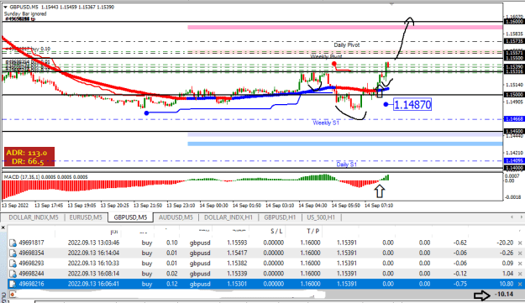The height and width of the screenshot is (303, 525).
Task: Click order icon for ticket 49698293
Action: 13,264
